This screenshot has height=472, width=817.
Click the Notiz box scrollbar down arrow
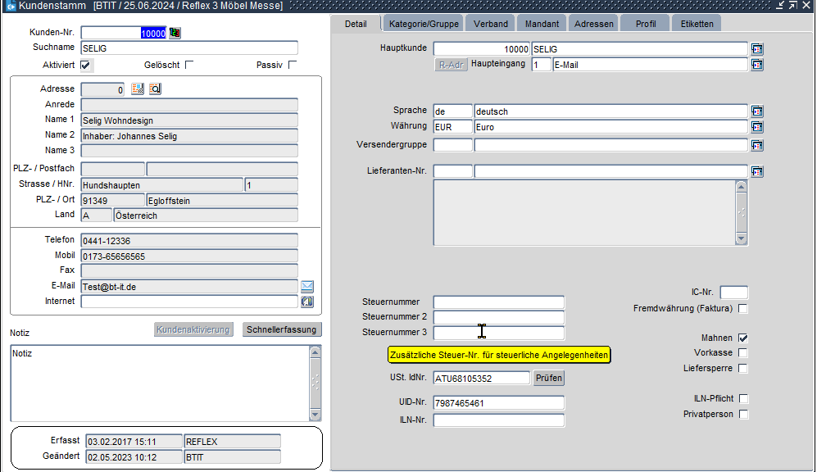(315, 415)
